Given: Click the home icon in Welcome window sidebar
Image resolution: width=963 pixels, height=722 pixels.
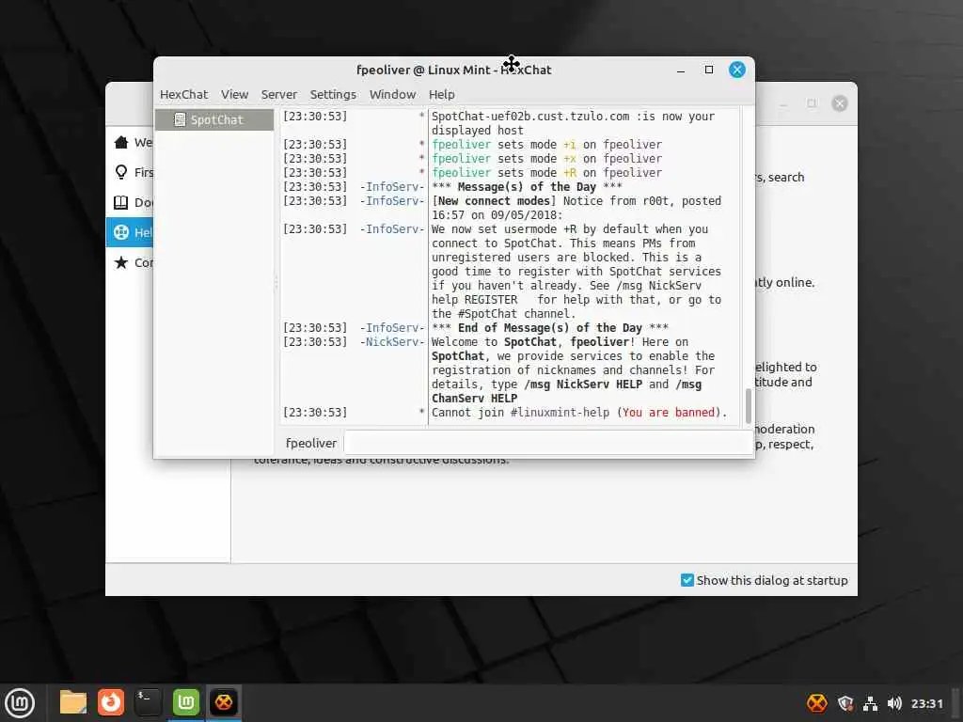Looking at the screenshot, I should (121, 143).
